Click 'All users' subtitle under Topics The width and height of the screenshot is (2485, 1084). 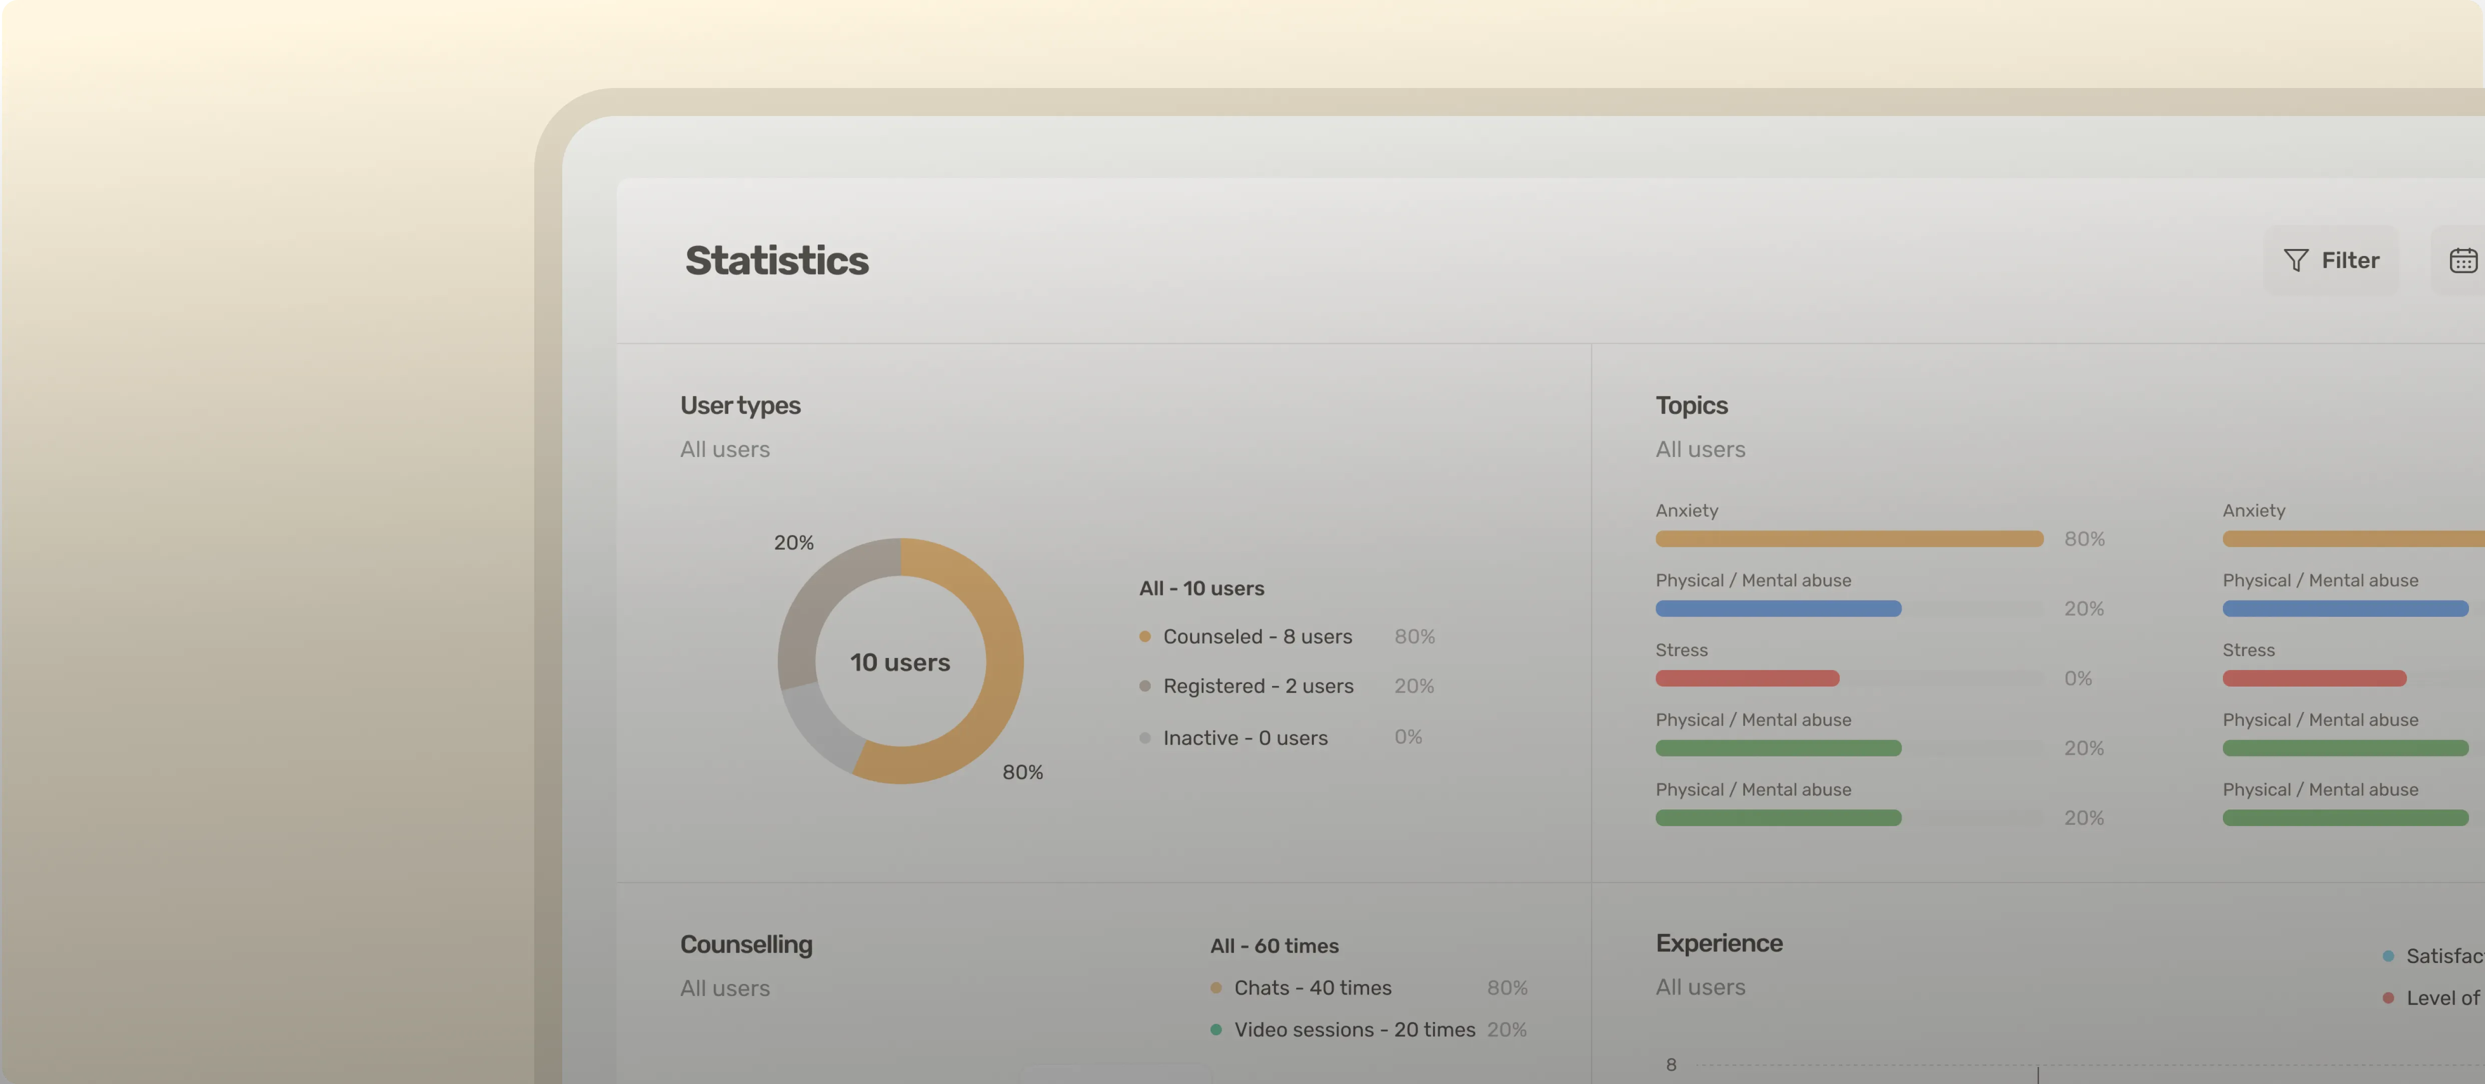pyautogui.click(x=1700, y=449)
